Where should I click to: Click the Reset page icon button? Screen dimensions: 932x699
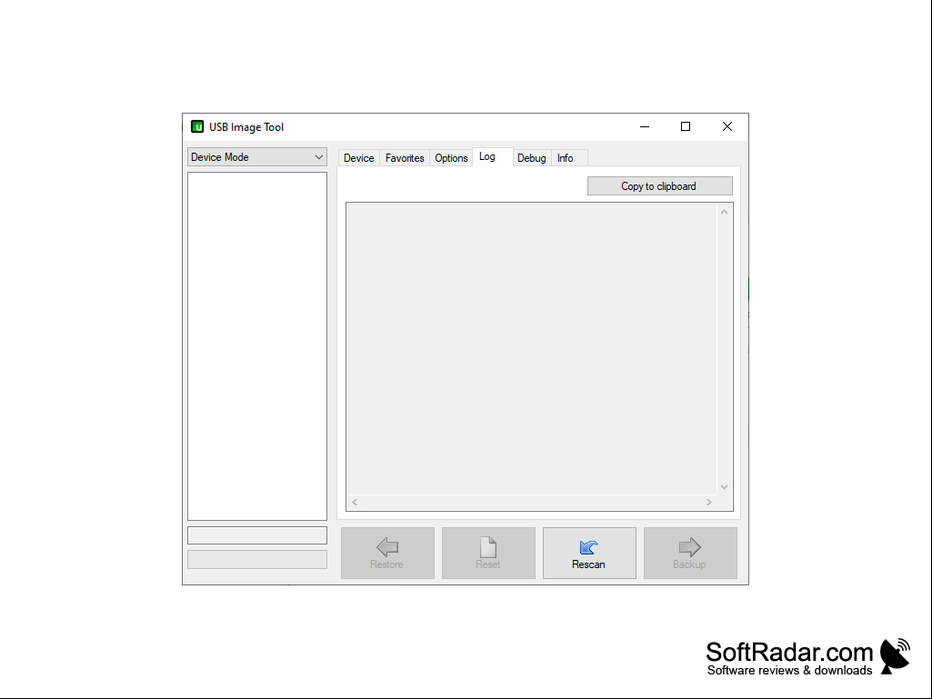(x=488, y=553)
